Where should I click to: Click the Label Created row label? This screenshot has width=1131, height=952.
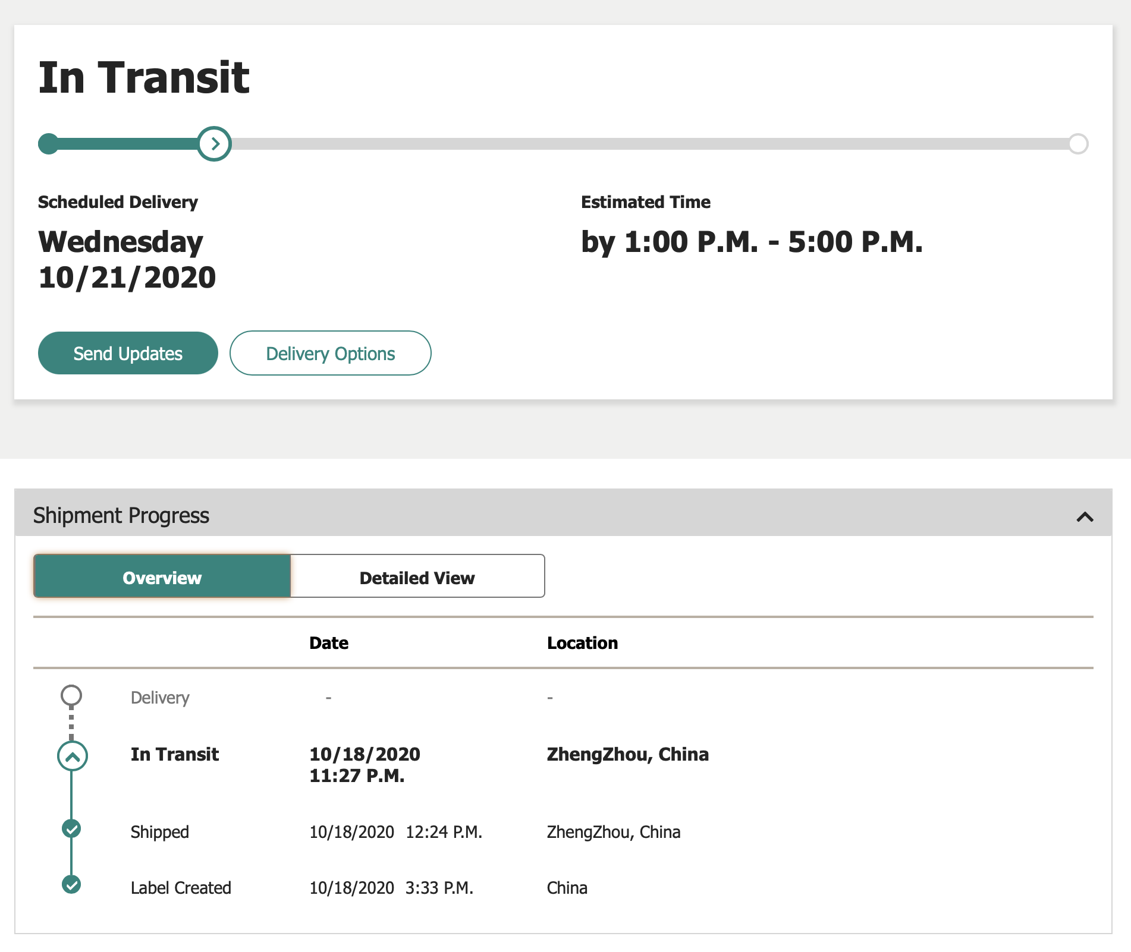[181, 888]
